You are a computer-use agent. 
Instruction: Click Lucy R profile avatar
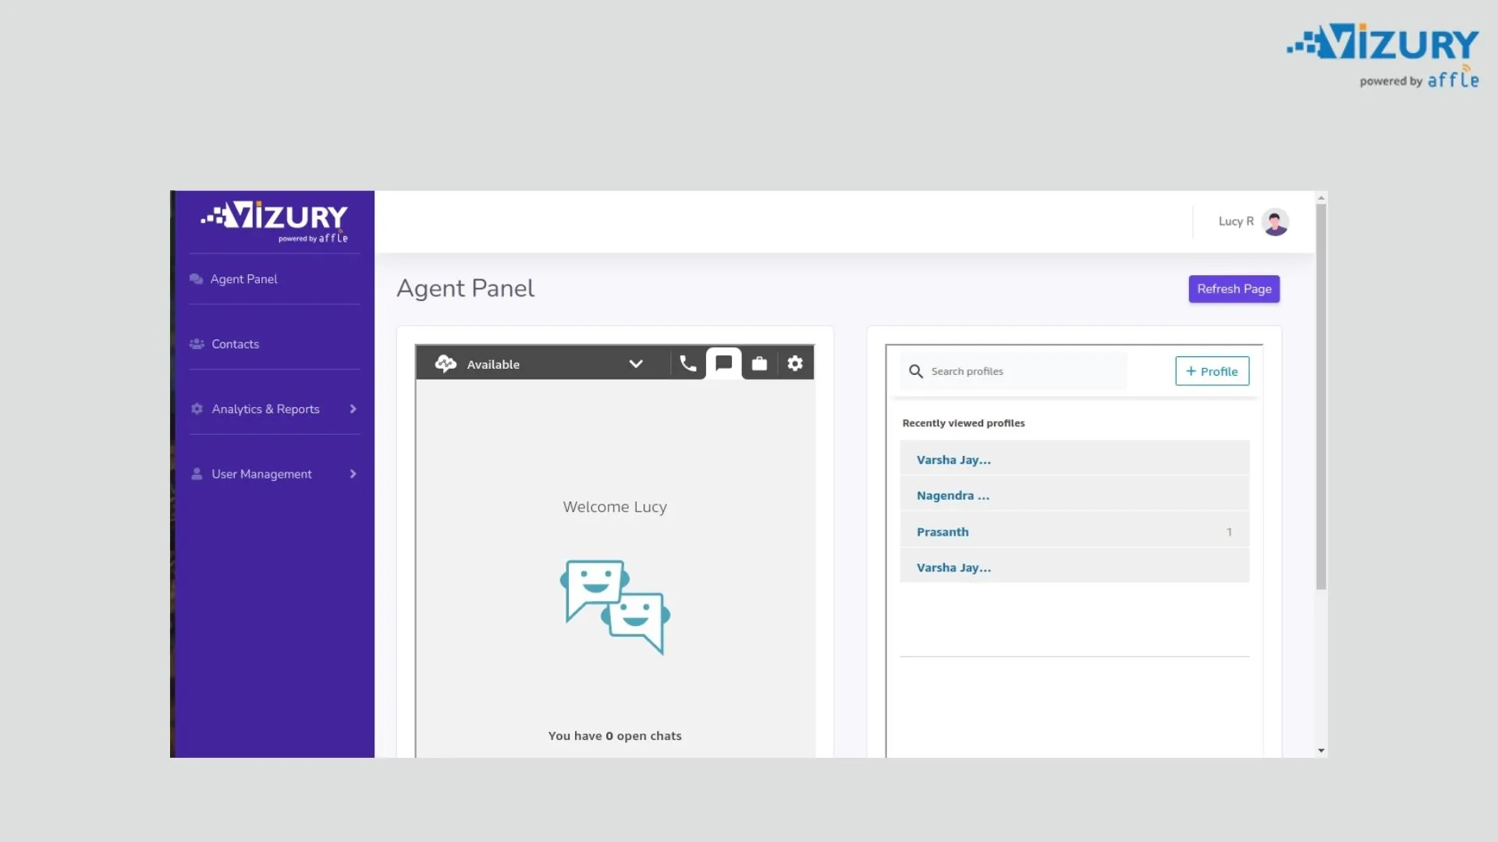(x=1276, y=222)
